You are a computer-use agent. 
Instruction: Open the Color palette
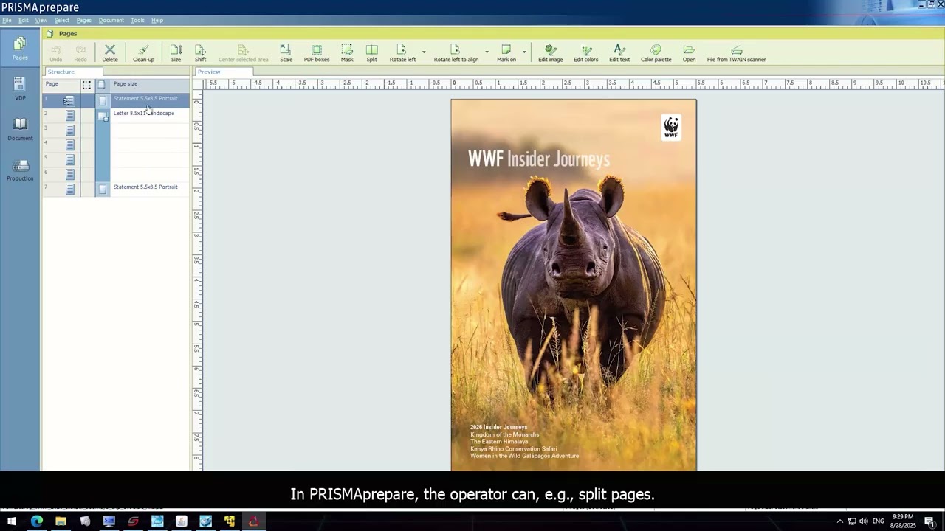coord(656,53)
